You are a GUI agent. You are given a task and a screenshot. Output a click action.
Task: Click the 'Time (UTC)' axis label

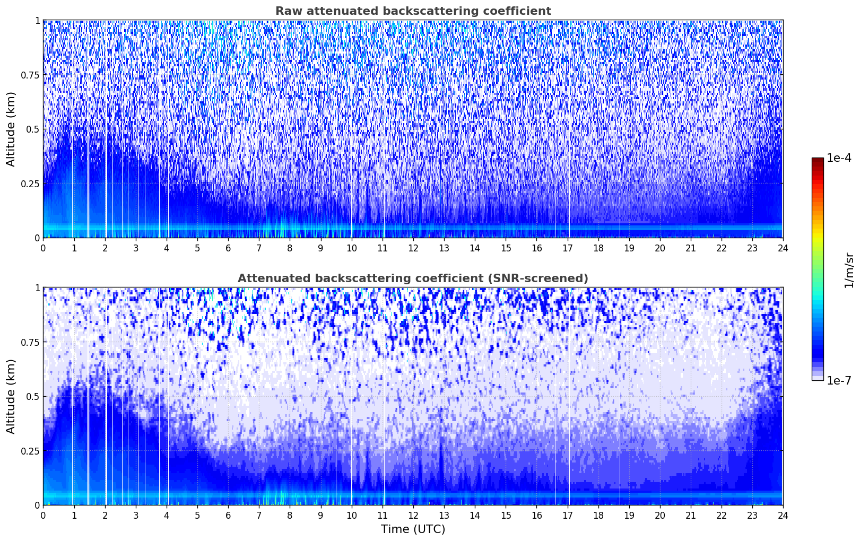coord(413,529)
